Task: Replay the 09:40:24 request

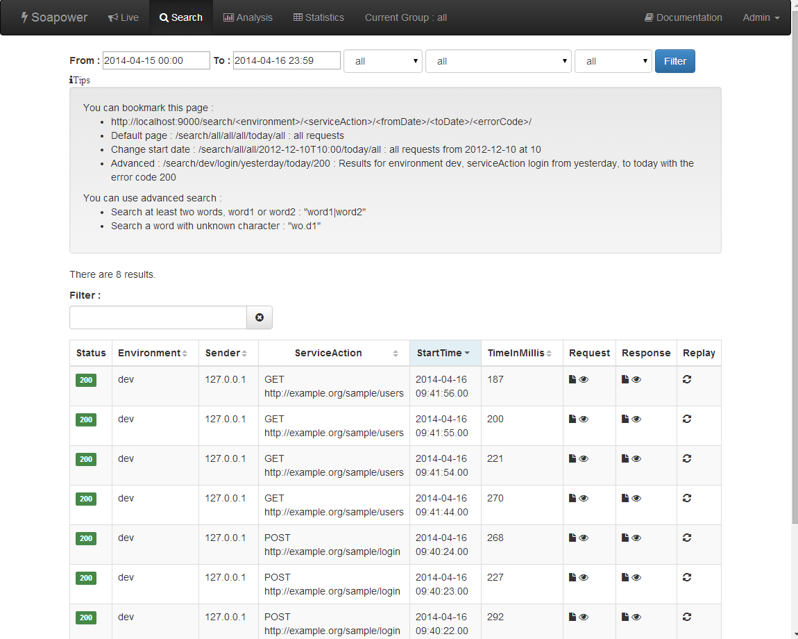Action: [687, 538]
